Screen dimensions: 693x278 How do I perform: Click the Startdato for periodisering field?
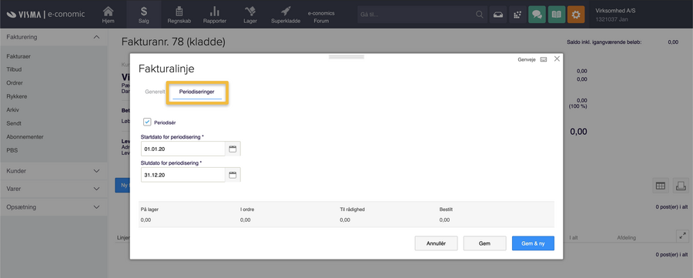click(x=183, y=149)
